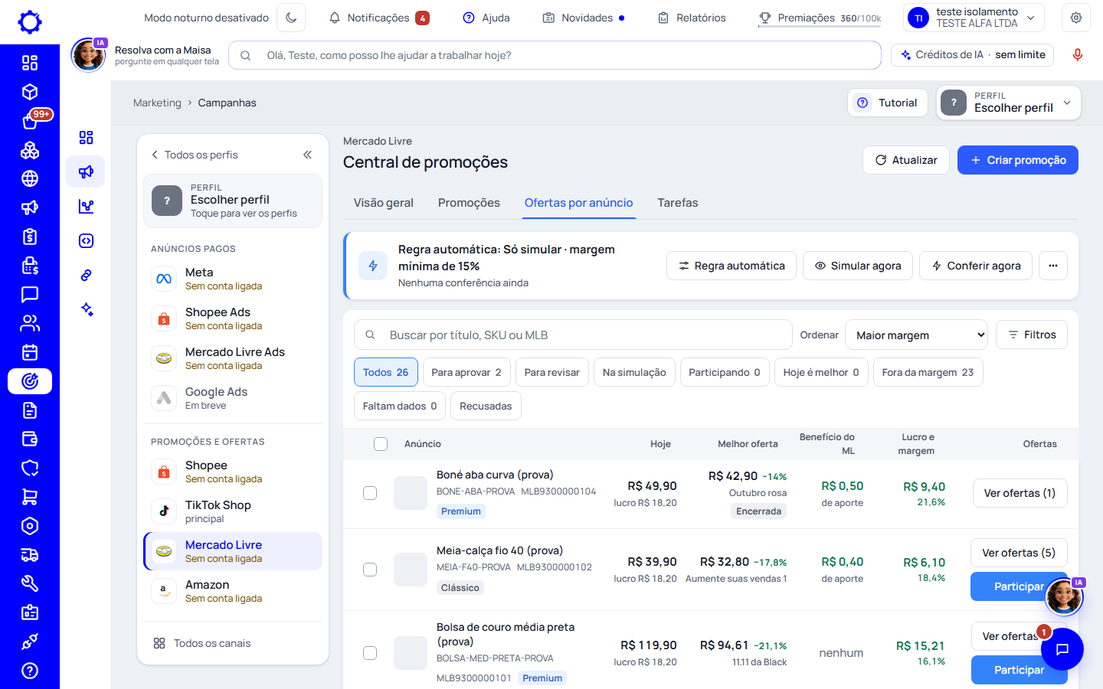
Task: Click the three-dot more options button
Action: pyautogui.click(x=1053, y=266)
